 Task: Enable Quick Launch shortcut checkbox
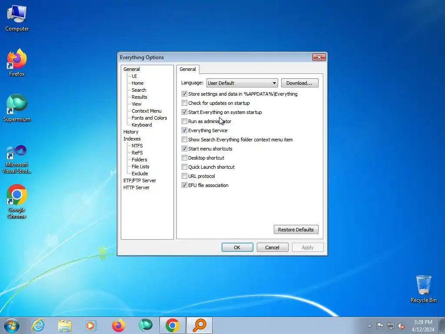(x=184, y=167)
